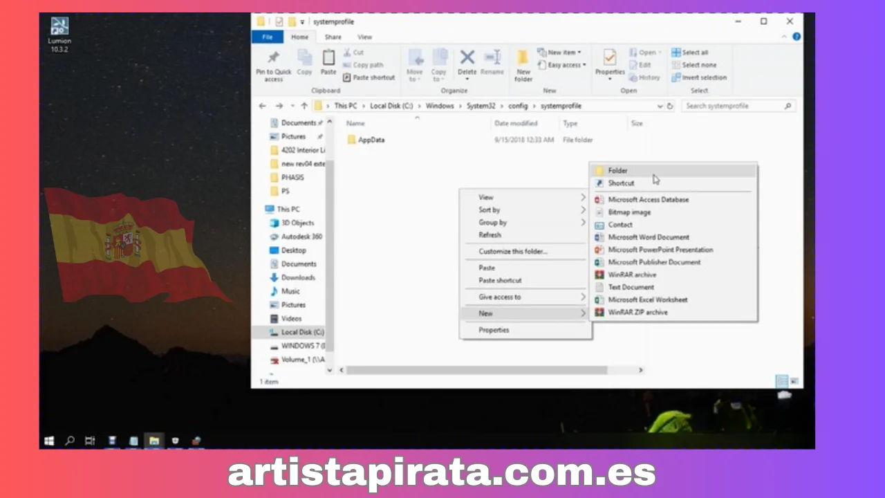Open the Windows Start button
The height and width of the screenshot is (498, 885).
pos(49,441)
